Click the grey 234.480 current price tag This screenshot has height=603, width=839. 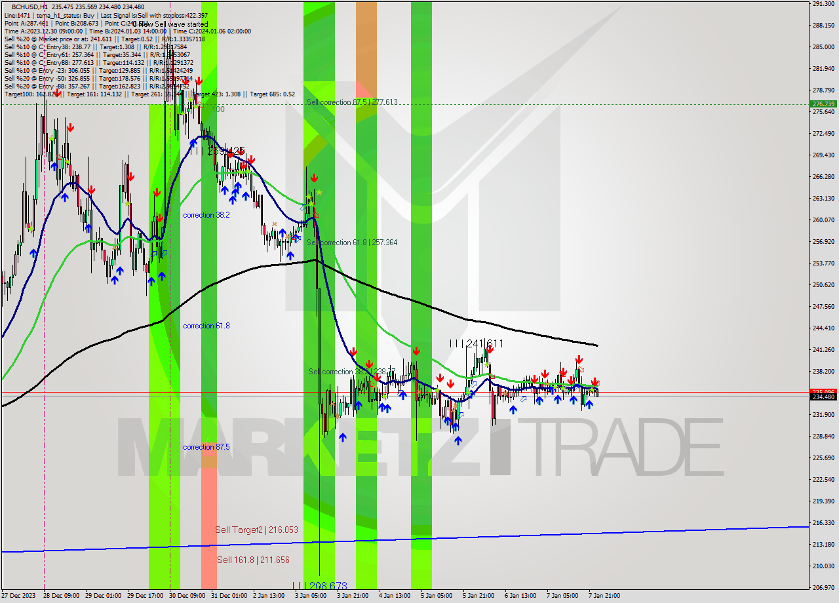point(823,397)
